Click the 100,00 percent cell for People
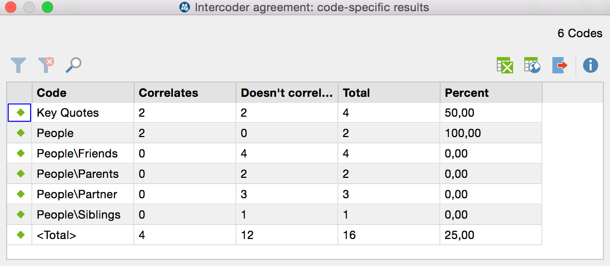This screenshot has height=266, width=610. [463, 133]
